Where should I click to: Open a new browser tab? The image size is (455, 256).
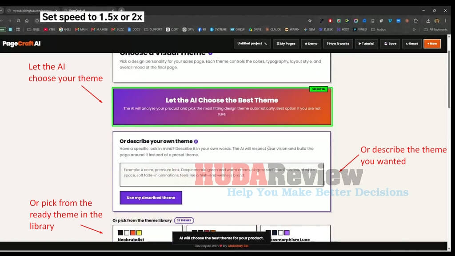[x=122, y=10]
